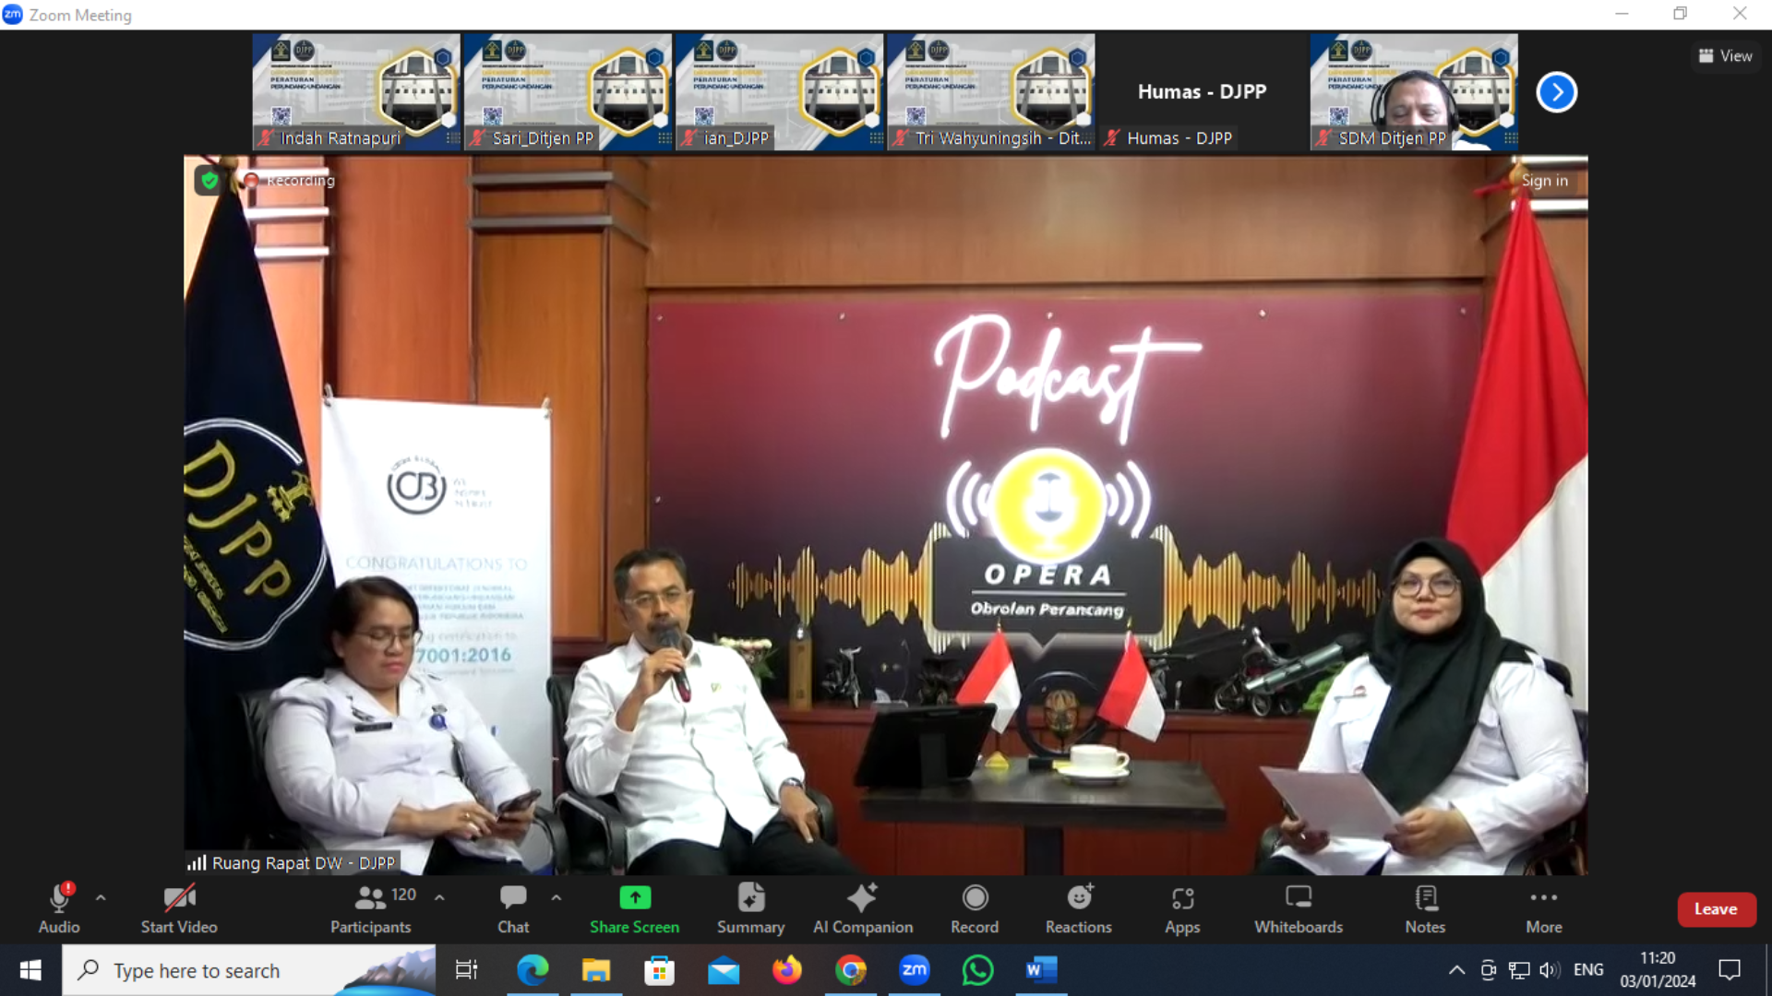
Task: Select Indah Ratnapuri video thumbnail
Action: [x=356, y=92]
